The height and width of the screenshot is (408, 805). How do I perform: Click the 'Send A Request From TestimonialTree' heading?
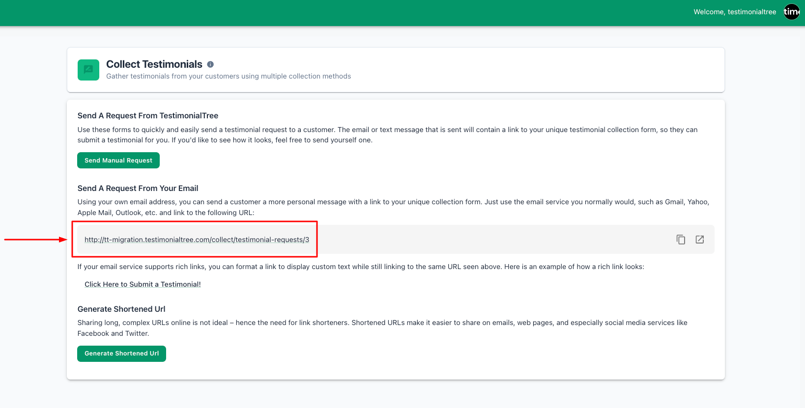pyautogui.click(x=148, y=115)
